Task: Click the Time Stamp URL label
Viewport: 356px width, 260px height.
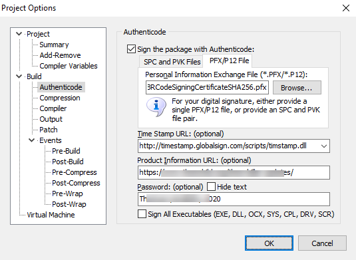Action: click(180, 134)
